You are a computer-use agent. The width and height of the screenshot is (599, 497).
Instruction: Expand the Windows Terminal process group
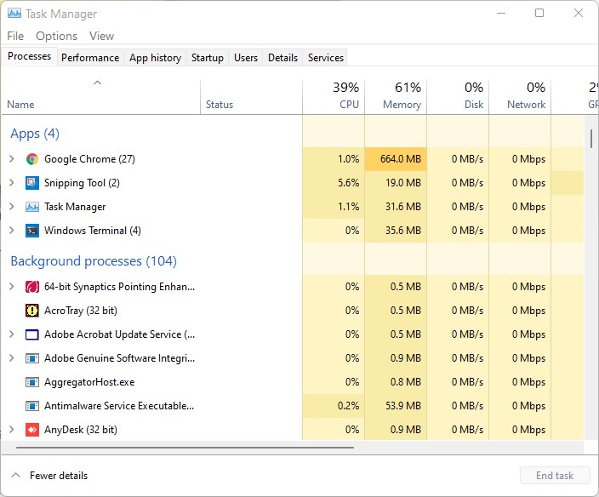coord(11,231)
